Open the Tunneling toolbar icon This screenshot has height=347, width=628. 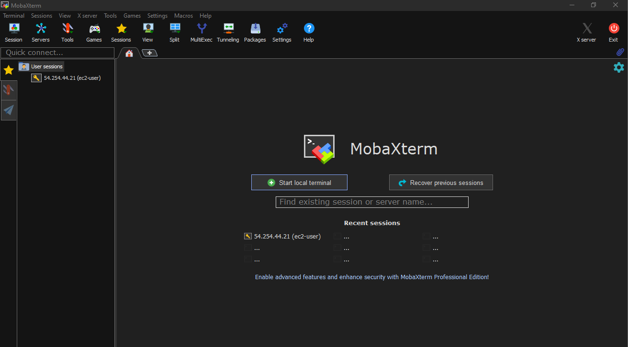coord(228,33)
